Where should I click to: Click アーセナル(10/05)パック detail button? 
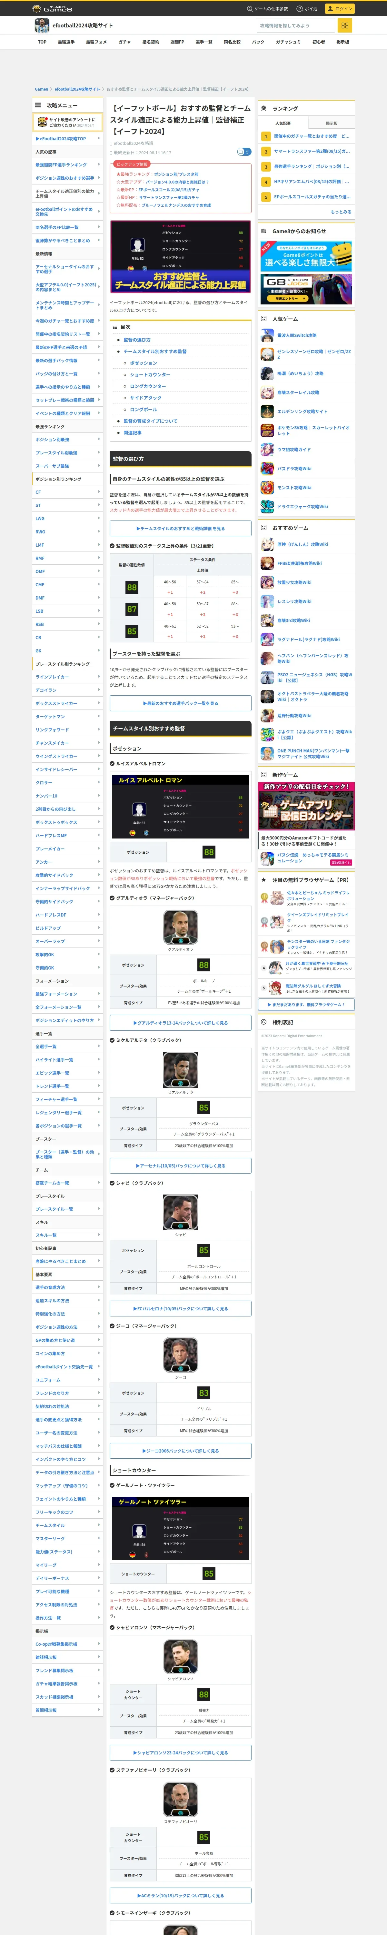click(180, 1165)
